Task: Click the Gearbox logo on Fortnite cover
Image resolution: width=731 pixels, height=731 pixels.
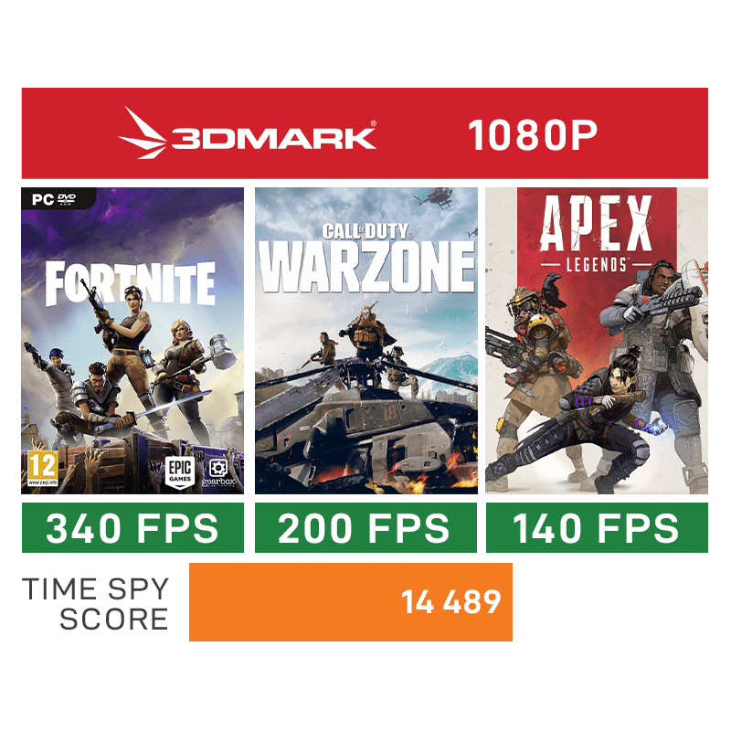Action: (x=218, y=473)
